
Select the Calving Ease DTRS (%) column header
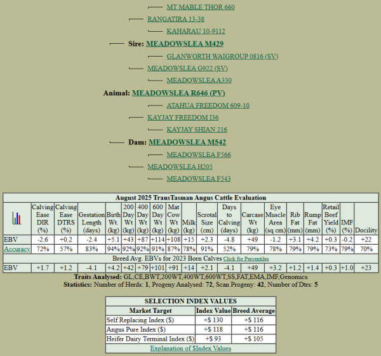click(66, 219)
